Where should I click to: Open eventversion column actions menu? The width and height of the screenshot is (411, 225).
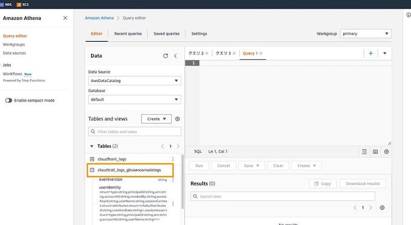coord(173,180)
